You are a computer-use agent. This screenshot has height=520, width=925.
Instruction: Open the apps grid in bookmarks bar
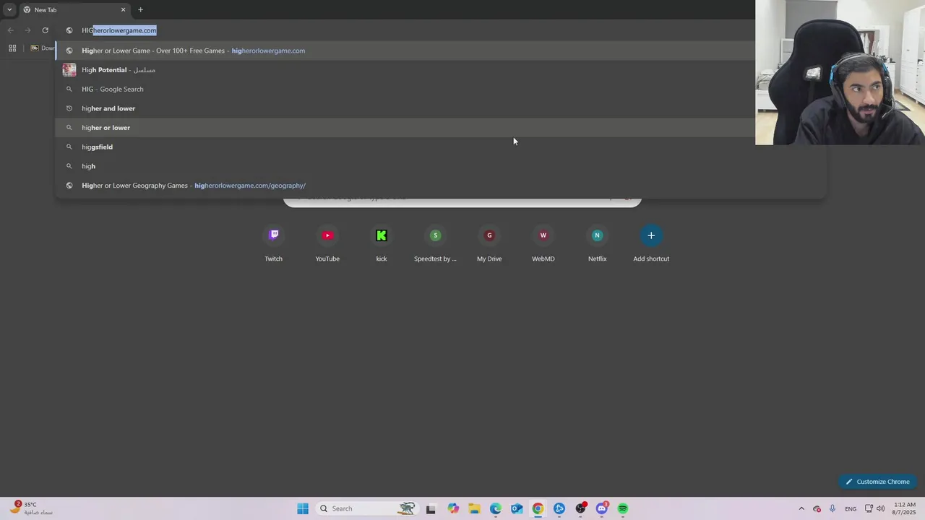[12, 48]
